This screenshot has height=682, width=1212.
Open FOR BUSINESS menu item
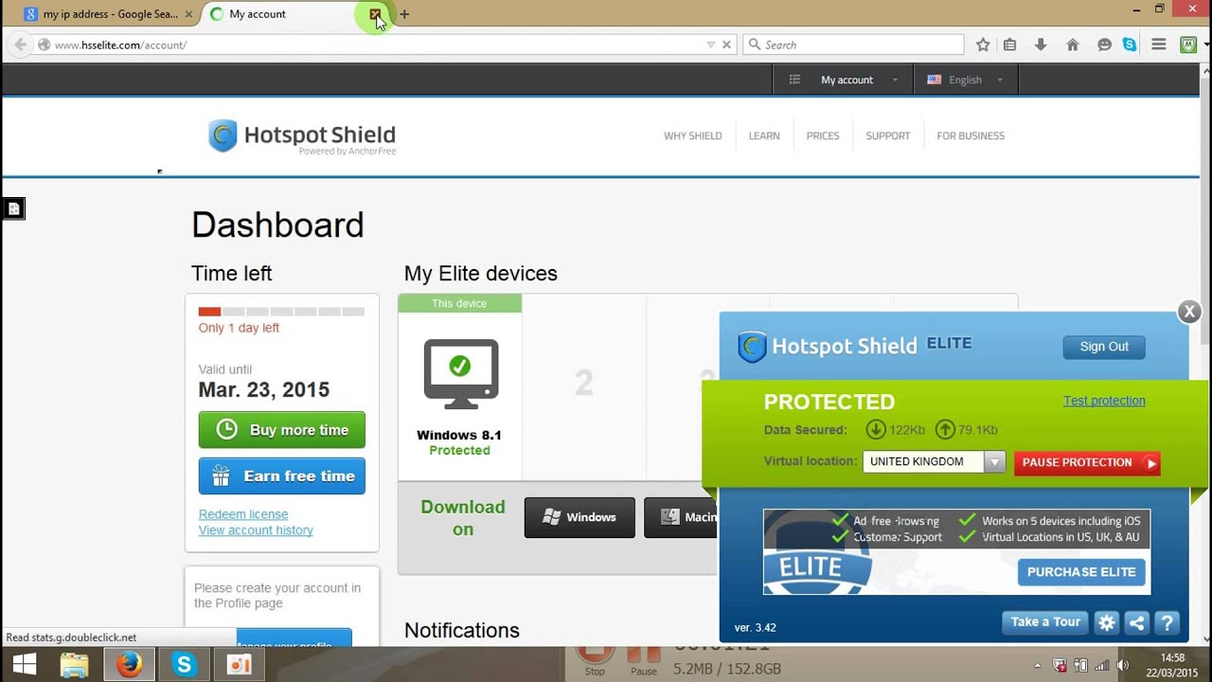971,136
